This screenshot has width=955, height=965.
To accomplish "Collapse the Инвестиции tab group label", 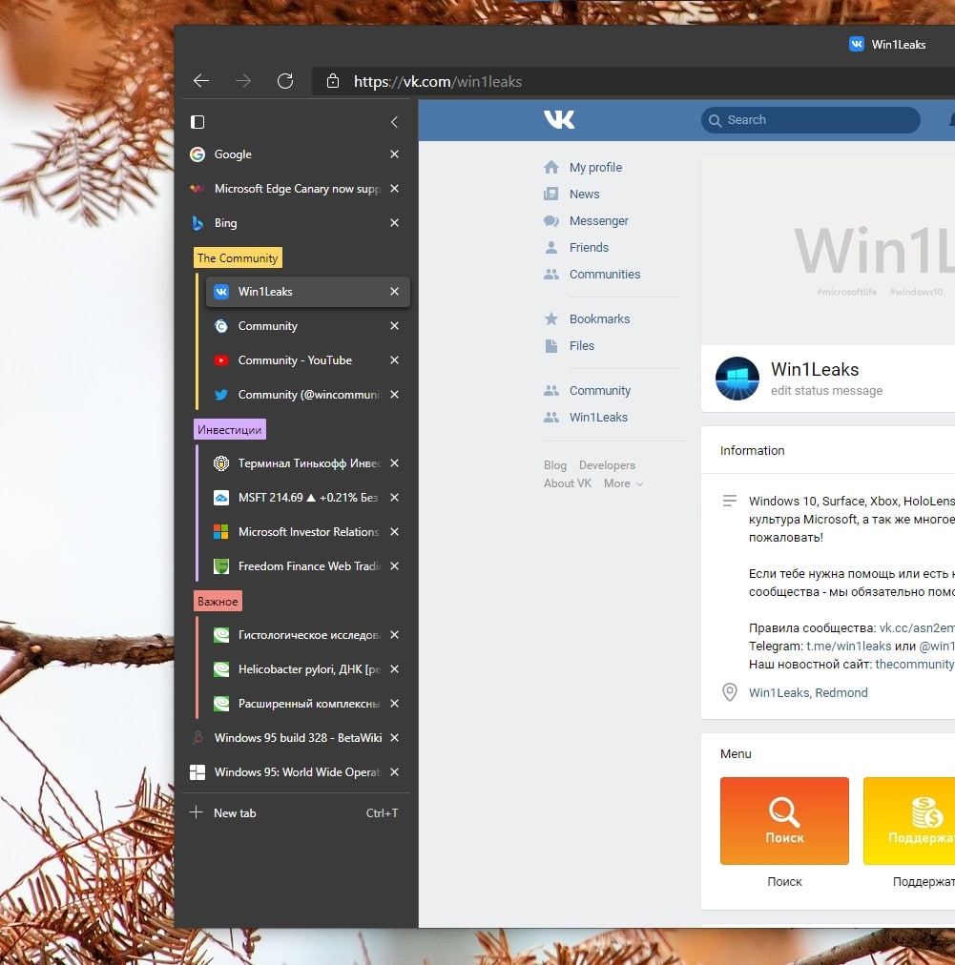I will pos(230,429).
